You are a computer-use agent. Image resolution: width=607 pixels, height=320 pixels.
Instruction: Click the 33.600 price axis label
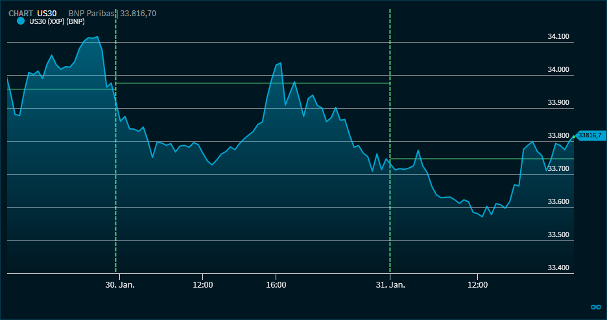click(558, 201)
